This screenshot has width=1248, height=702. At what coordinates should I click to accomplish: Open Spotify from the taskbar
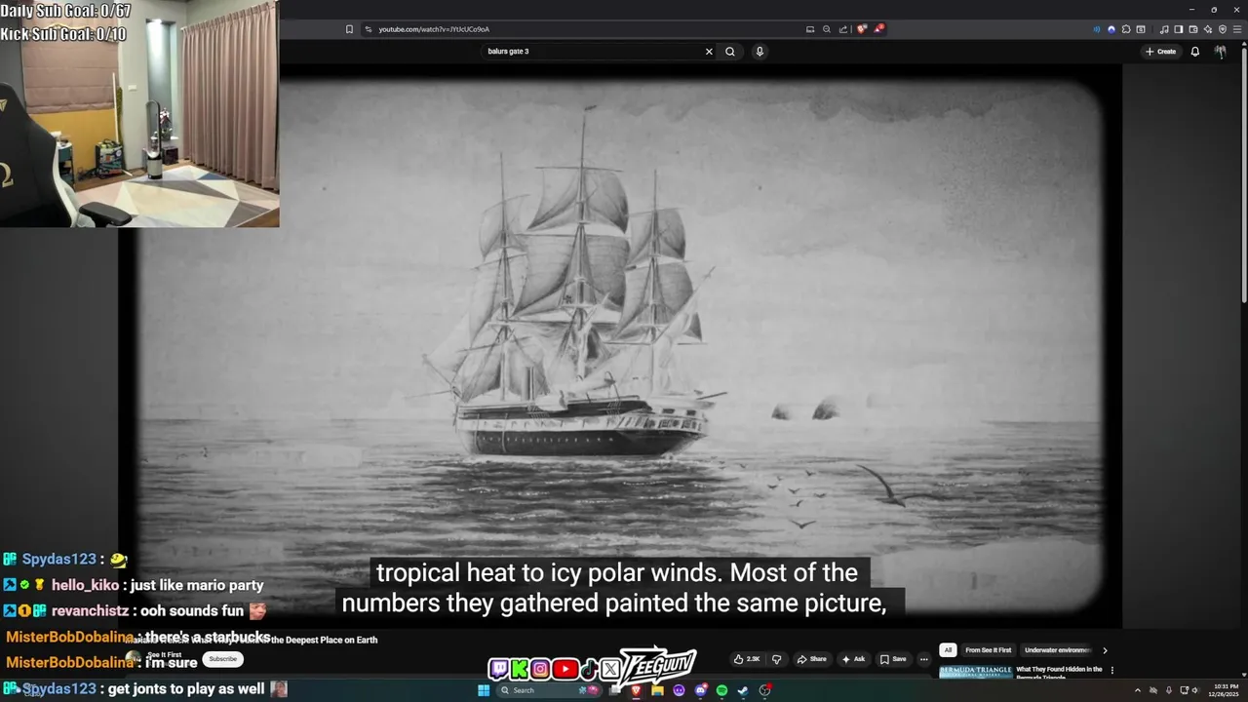tap(721, 690)
